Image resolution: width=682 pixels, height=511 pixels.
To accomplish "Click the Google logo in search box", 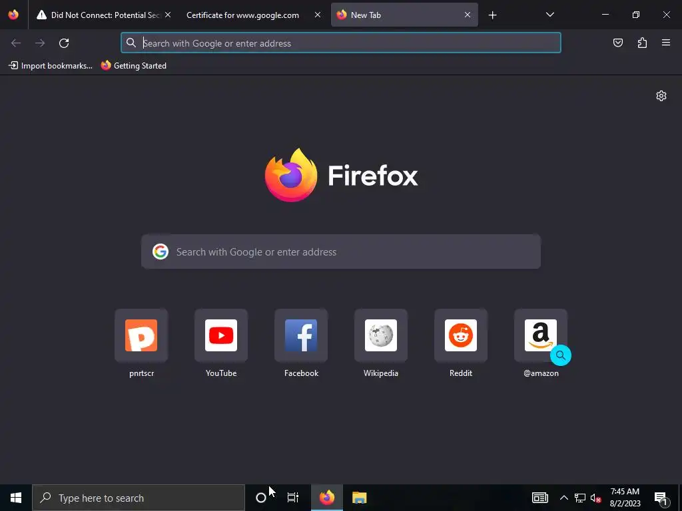I will pos(161,252).
